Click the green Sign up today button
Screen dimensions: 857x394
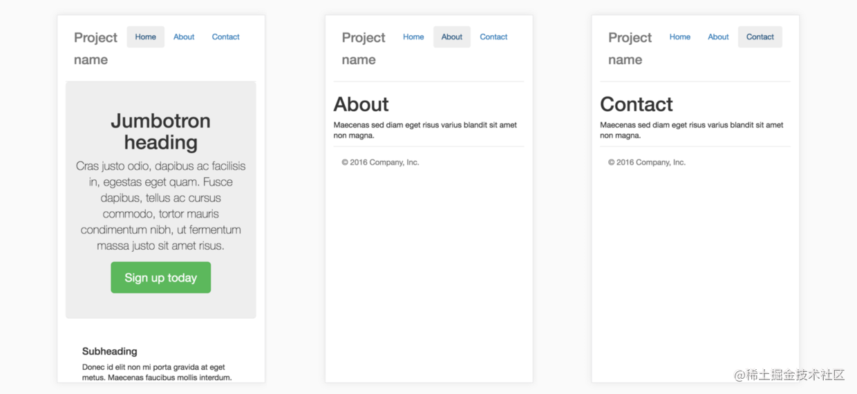(x=160, y=277)
